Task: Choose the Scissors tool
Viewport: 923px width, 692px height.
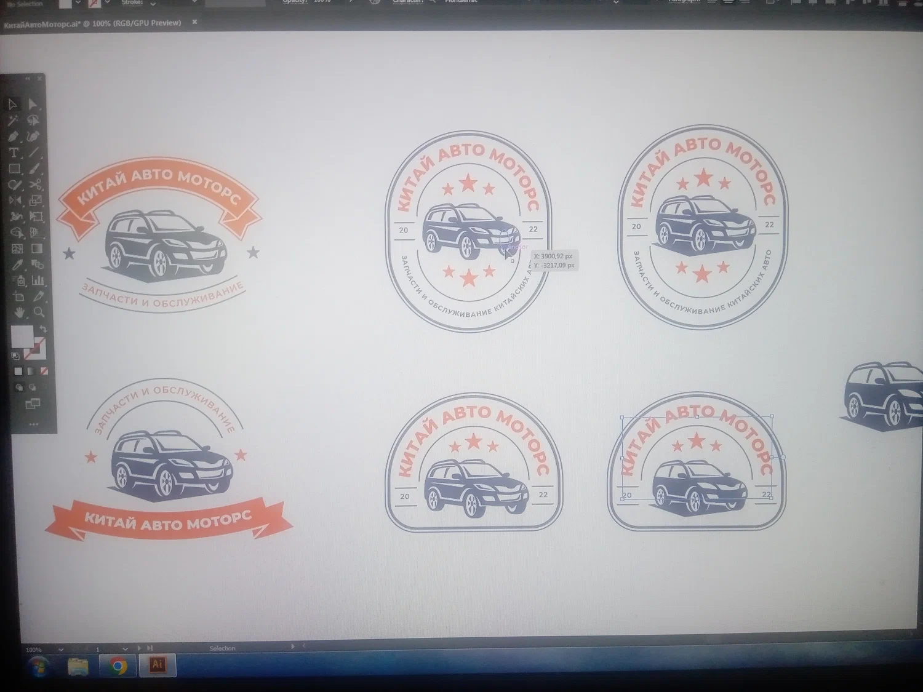Action: (35, 184)
